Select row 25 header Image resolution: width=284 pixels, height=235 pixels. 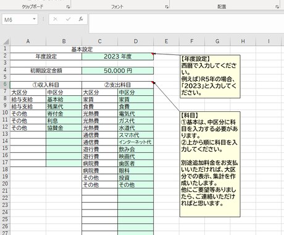click(5, 220)
